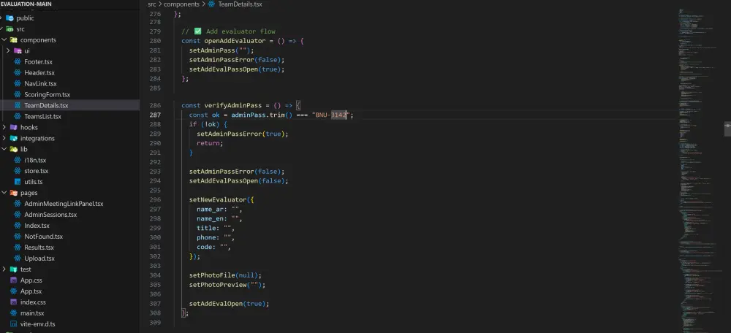Open index.css file

pyautogui.click(x=33, y=302)
